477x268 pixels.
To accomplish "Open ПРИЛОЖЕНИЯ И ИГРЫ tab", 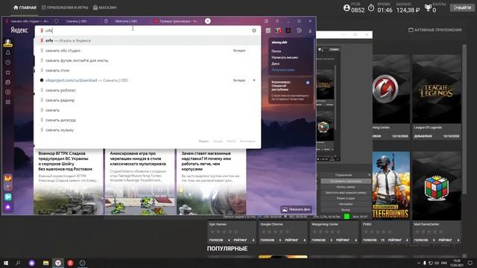I will (x=65, y=7).
